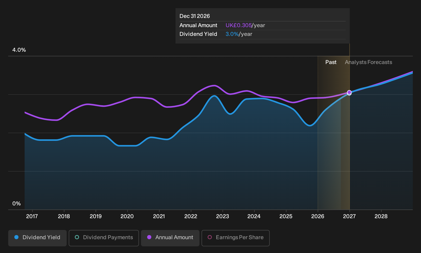This screenshot has width=421, height=253.
Task: Click the teal Dividend Payments circle icon
Action: pos(77,237)
